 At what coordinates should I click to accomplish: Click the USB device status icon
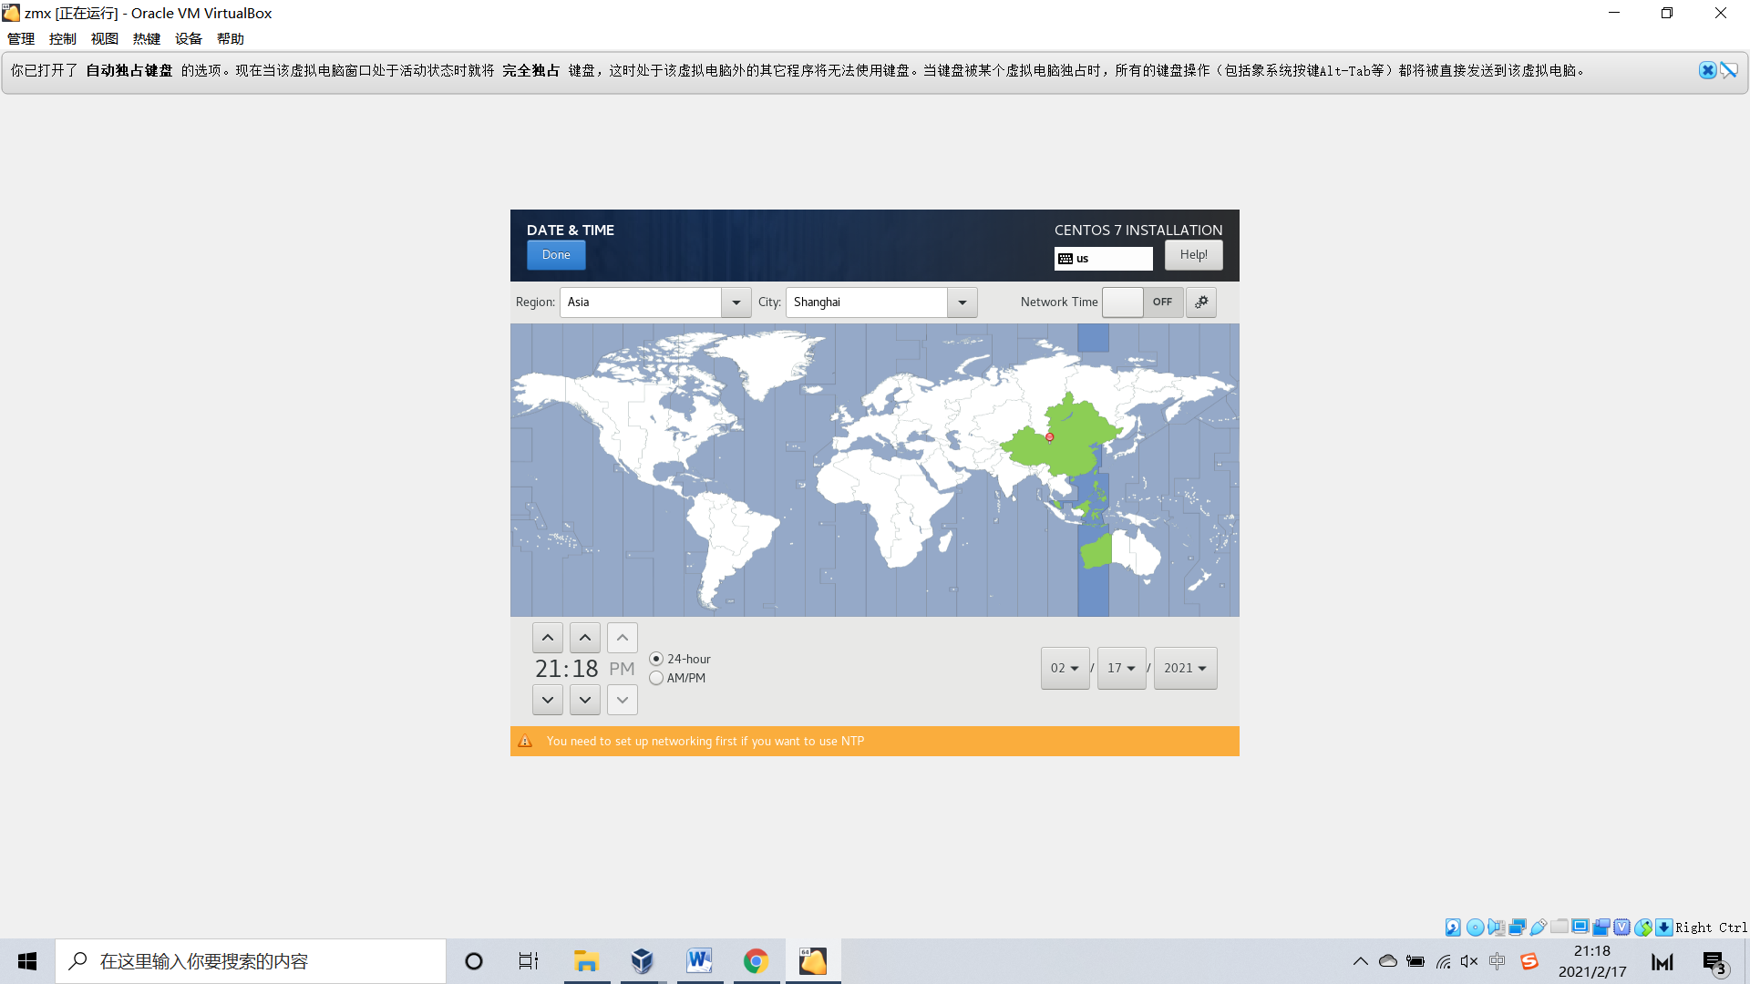(1539, 928)
